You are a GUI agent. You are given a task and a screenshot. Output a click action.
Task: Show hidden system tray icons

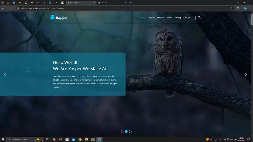pos(225,139)
